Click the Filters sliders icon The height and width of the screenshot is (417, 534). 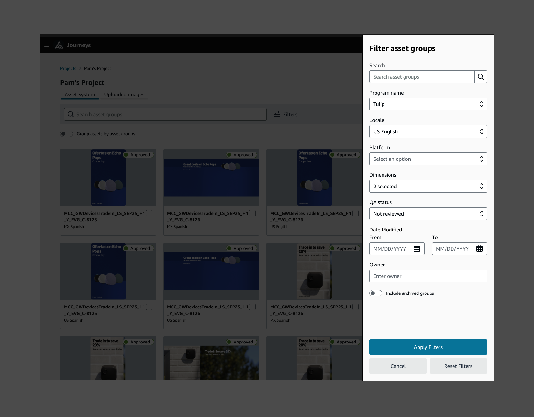pos(277,114)
